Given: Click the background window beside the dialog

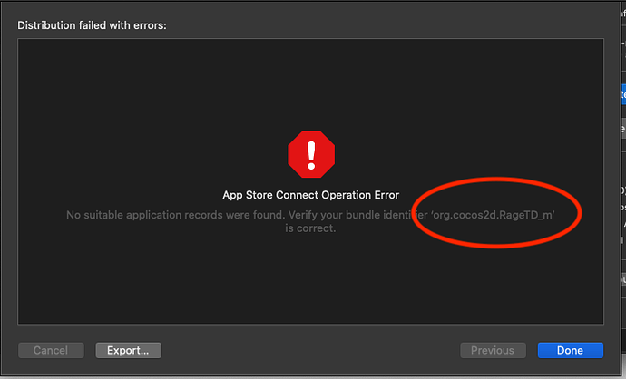Looking at the screenshot, I should [622, 227].
